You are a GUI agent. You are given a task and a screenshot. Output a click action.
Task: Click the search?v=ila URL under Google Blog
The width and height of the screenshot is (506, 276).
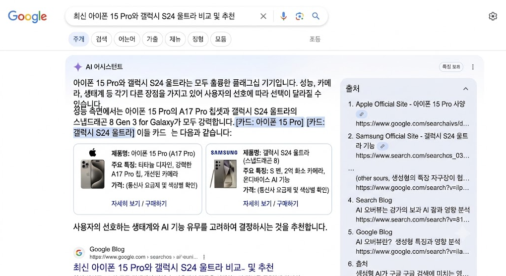[x=412, y=252]
